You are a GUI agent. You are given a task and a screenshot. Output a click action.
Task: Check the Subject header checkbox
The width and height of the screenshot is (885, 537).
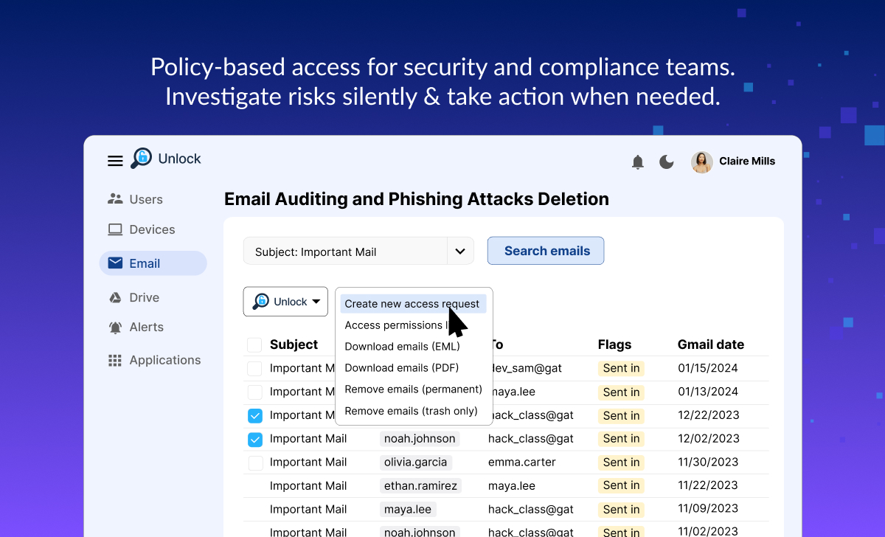tap(254, 344)
